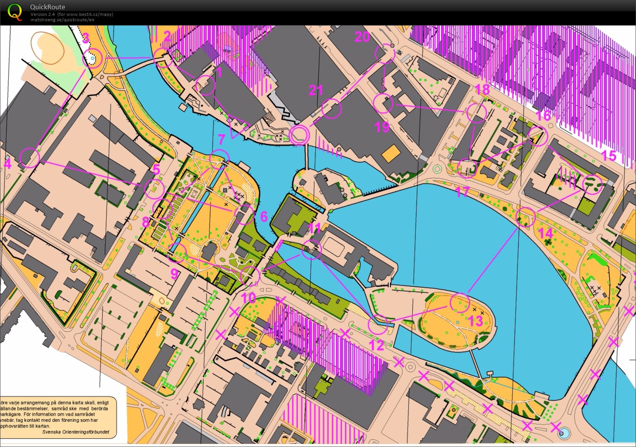Click control number 16 label
Viewport: 636px width, 447px height.
543,115
